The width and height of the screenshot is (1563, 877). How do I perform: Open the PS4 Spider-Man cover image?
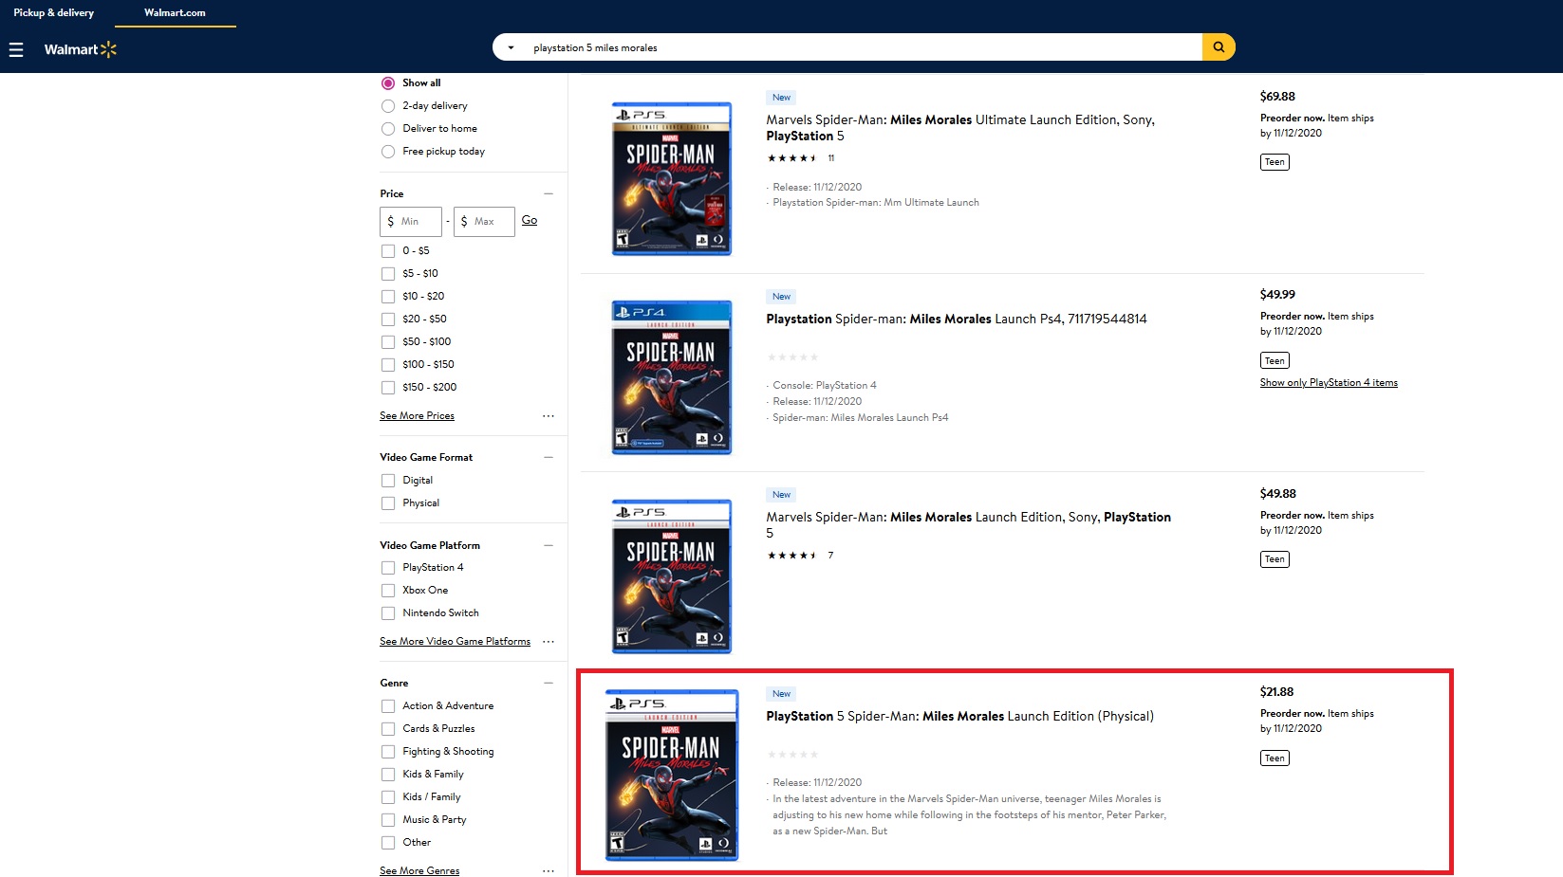[x=672, y=377]
